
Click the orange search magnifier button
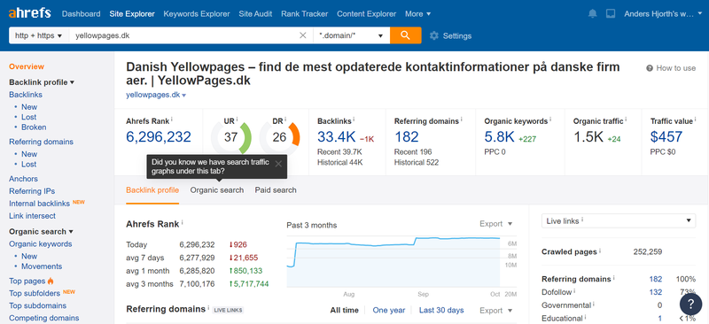405,35
